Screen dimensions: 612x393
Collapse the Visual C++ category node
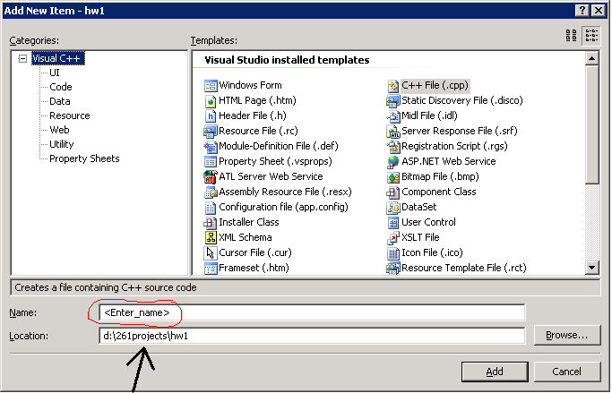pos(22,58)
